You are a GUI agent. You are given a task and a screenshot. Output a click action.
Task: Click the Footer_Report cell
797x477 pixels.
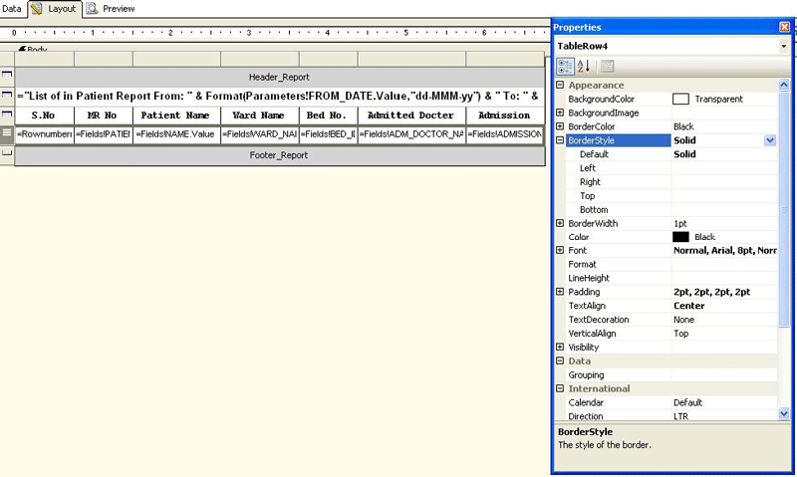(x=280, y=155)
